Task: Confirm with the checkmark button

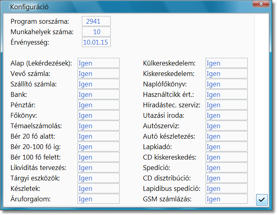Action: click(x=262, y=200)
